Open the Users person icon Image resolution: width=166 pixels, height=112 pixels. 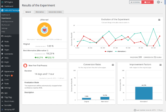tap(2, 80)
